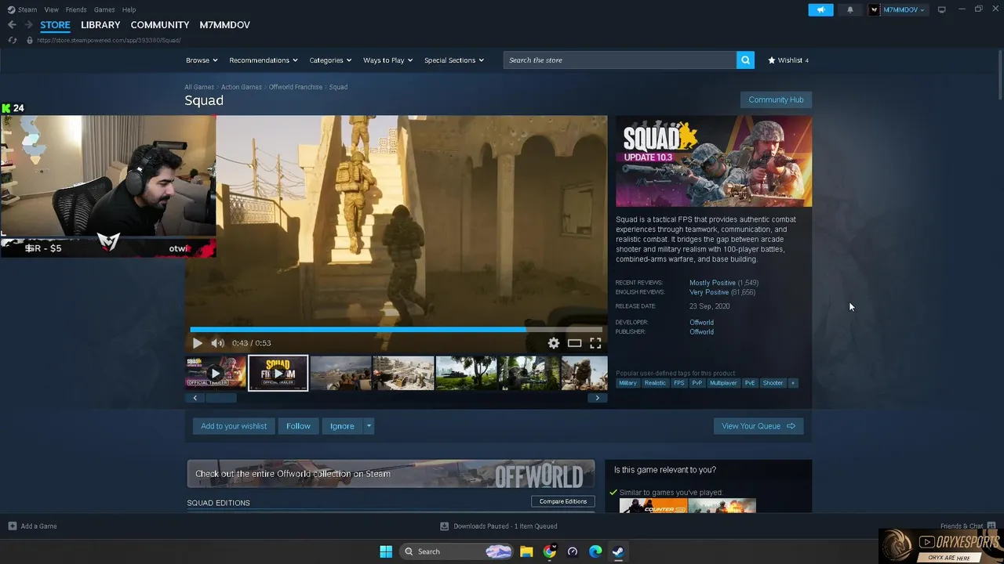Open the Wishlist link

pos(788,60)
